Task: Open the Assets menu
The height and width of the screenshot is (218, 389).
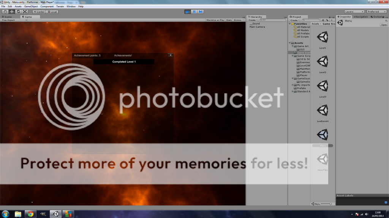Action: click(x=18, y=6)
